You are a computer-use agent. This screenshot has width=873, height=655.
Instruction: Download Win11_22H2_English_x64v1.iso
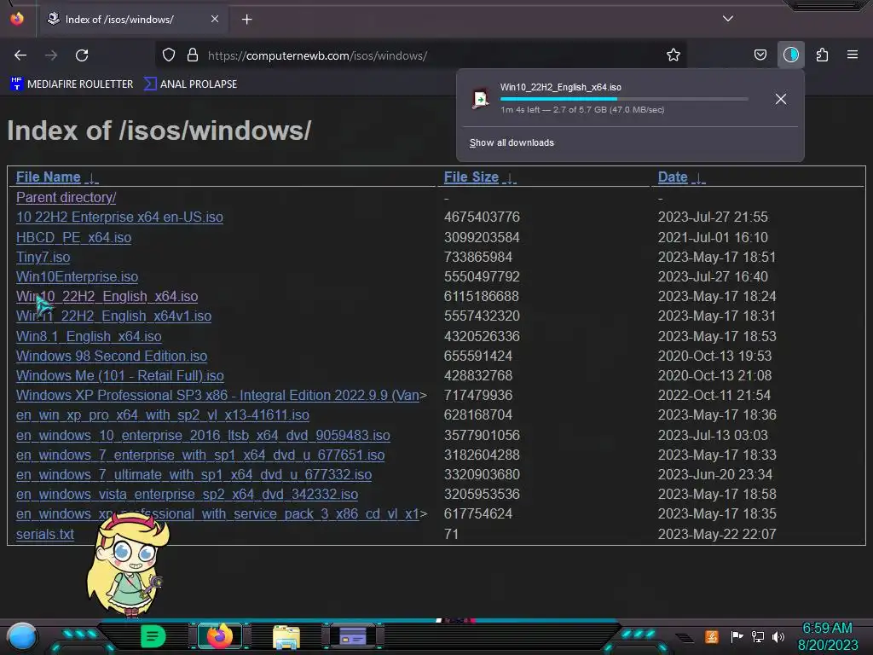(x=113, y=316)
